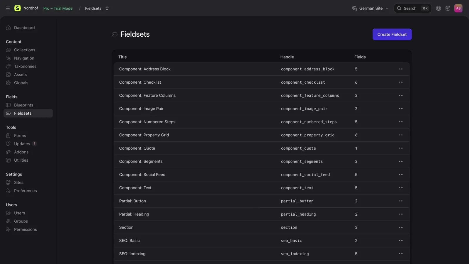Open the AS user avatar menu
Viewport: 469px width, 264px height.
[458, 8]
